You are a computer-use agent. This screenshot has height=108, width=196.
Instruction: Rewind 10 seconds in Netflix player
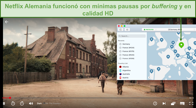[x=13, y=103]
